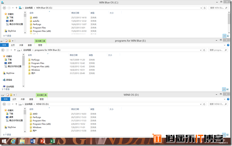Open the 主页 tab in E: window

(x=13, y=45)
